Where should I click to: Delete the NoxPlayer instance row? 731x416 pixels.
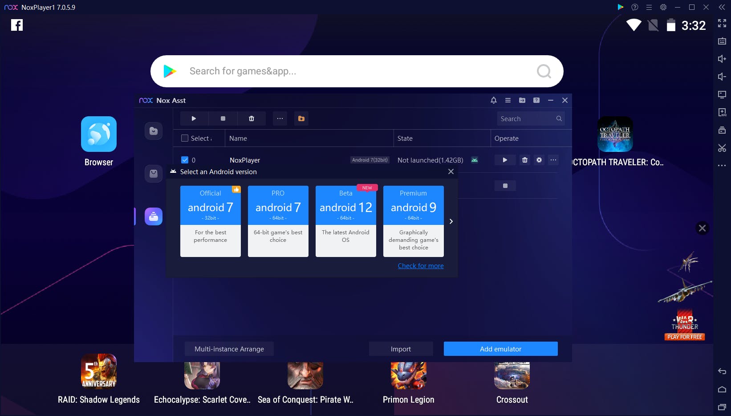pos(525,160)
